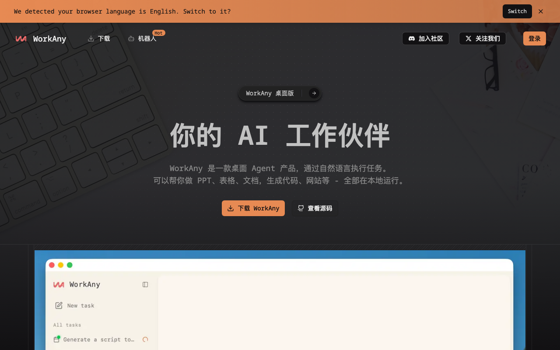Click the yellow window dot in the preview

61,265
